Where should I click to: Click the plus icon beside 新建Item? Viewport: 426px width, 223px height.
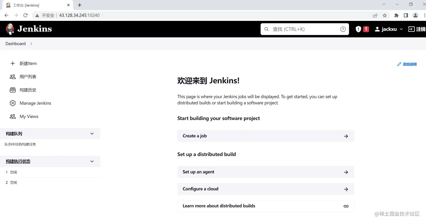[13, 63]
